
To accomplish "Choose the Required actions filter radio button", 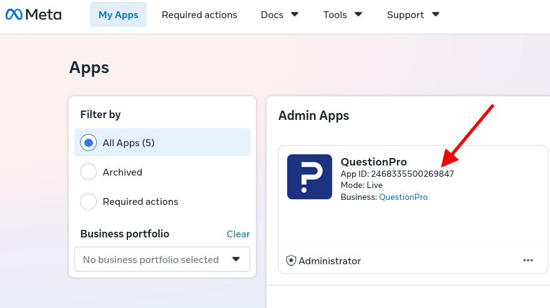I will tap(89, 202).
